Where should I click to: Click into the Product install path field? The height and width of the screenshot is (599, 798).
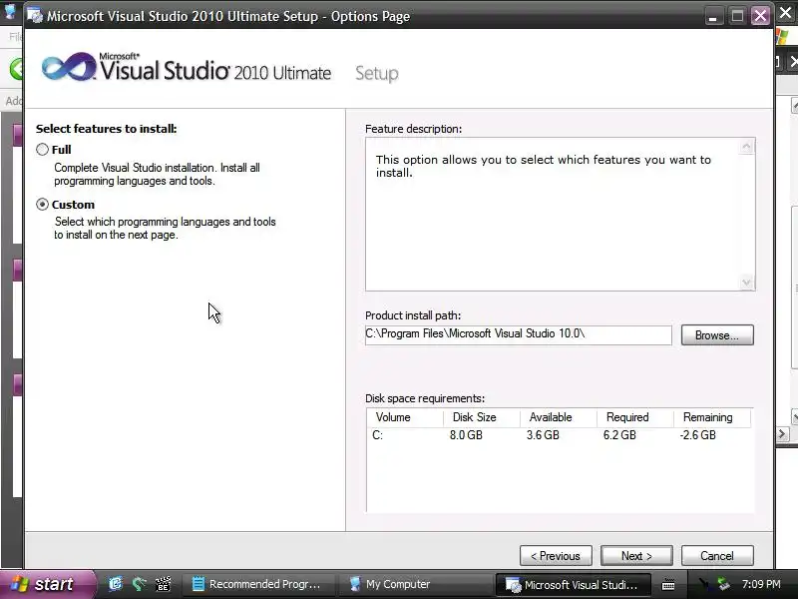[x=518, y=334]
